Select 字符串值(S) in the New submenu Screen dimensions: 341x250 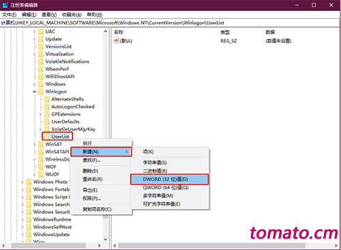170,163
